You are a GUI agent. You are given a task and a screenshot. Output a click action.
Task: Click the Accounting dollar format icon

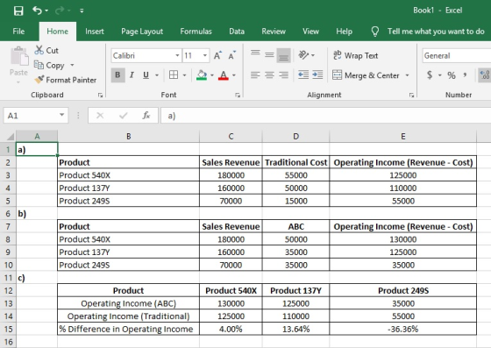pos(430,75)
